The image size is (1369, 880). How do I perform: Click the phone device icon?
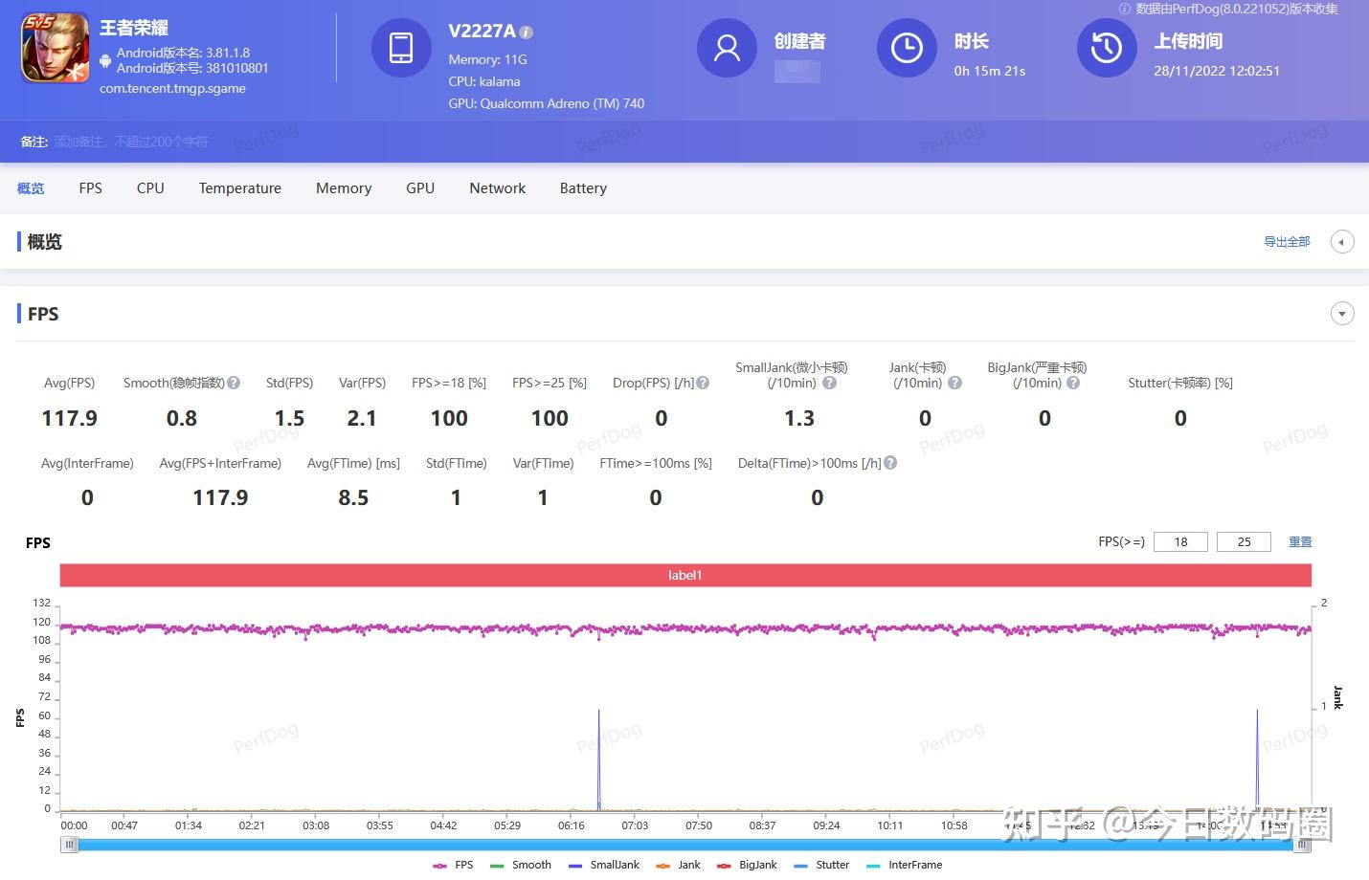pos(401,48)
